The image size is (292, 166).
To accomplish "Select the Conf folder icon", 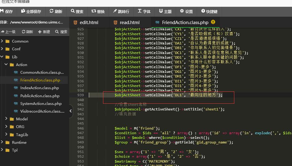I will 7,49.
